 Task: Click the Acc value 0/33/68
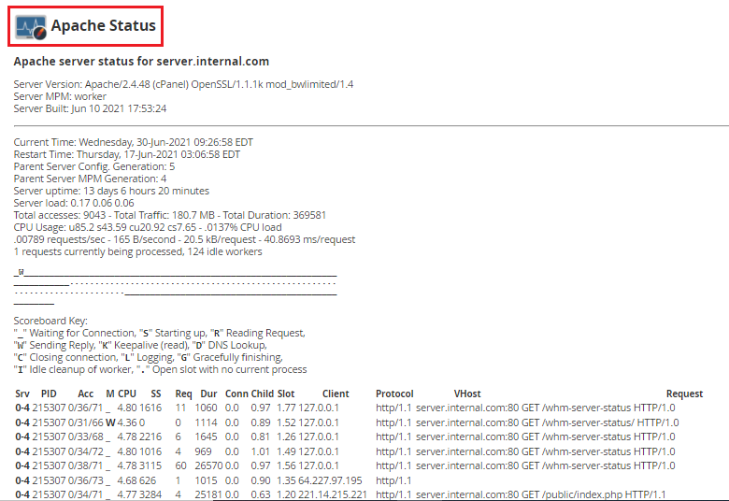86,437
